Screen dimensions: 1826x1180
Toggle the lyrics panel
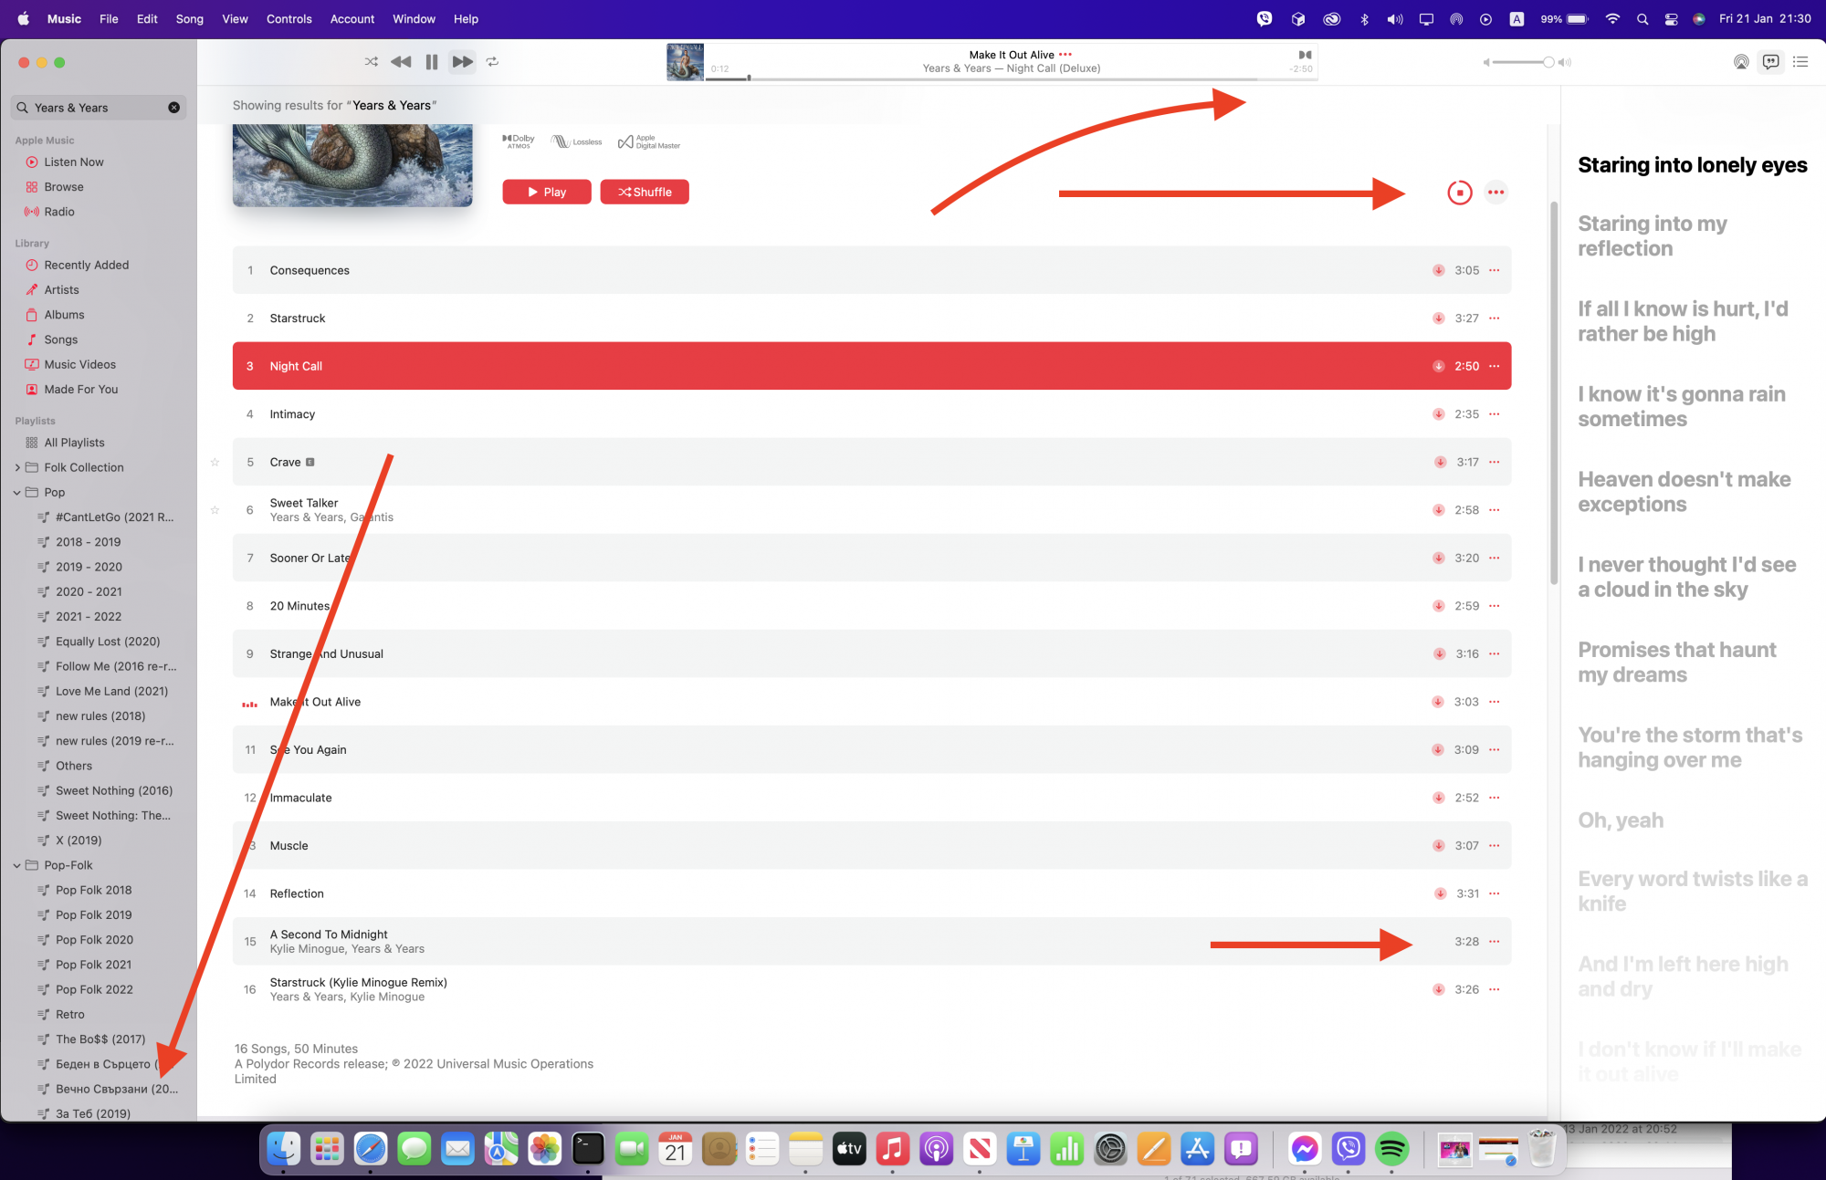tap(1770, 62)
